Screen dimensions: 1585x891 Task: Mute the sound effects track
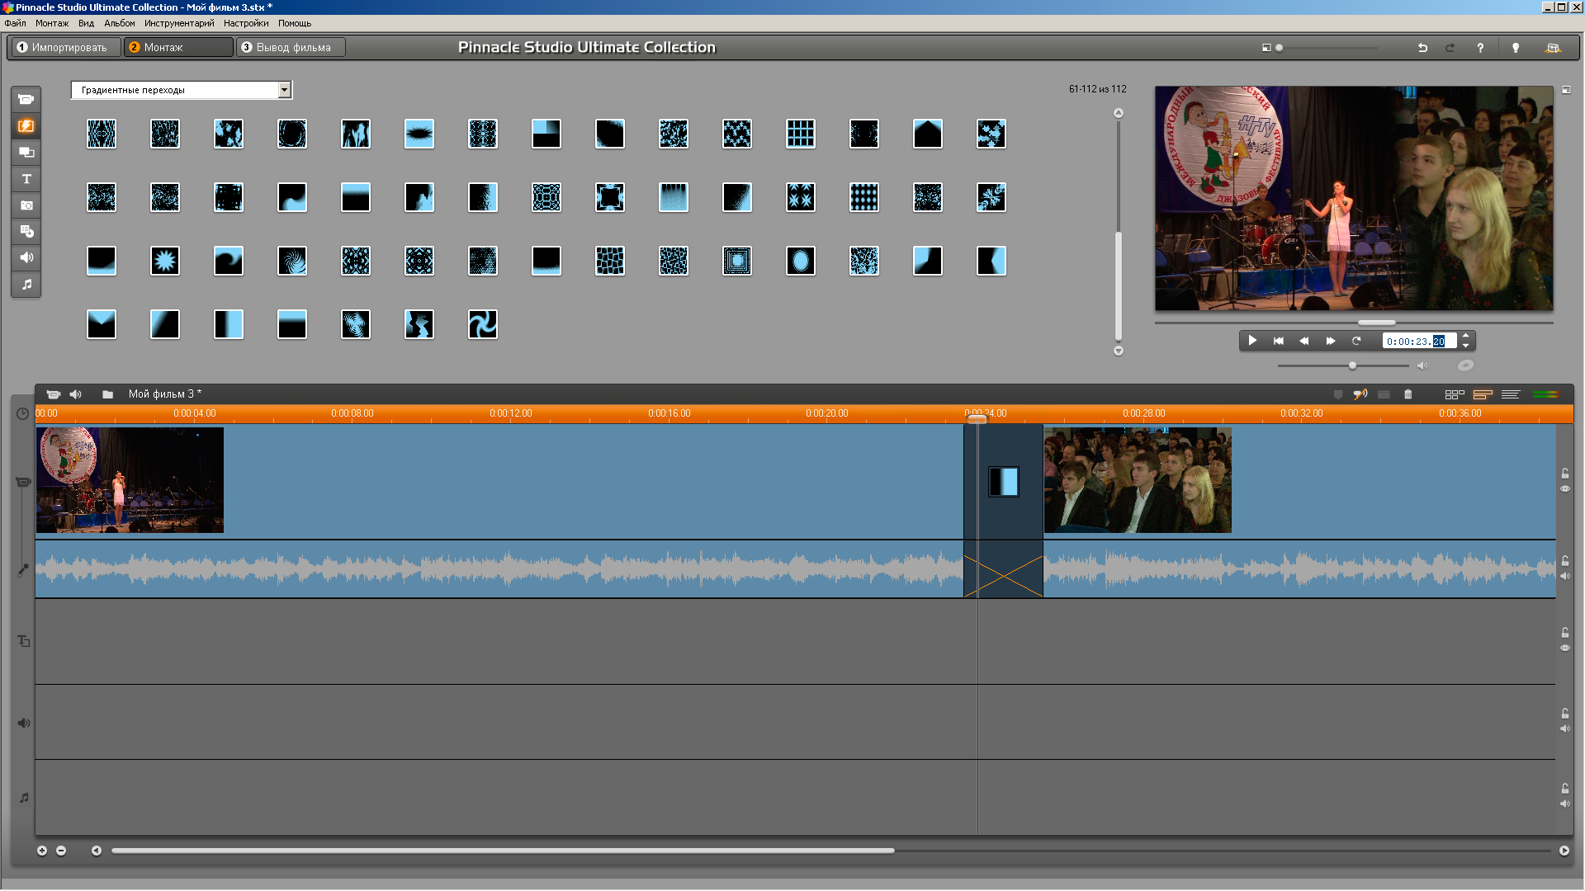point(1564,729)
